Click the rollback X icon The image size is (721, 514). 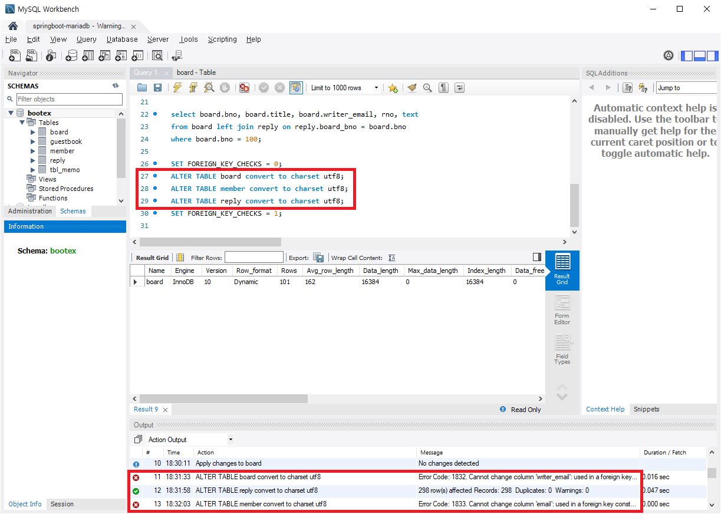click(x=279, y=88)
